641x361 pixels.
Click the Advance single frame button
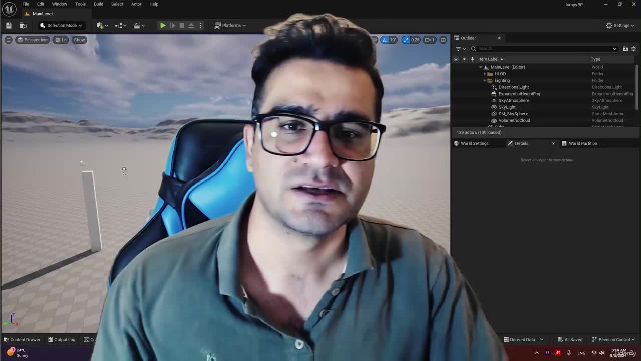click(x=173, y=25)
